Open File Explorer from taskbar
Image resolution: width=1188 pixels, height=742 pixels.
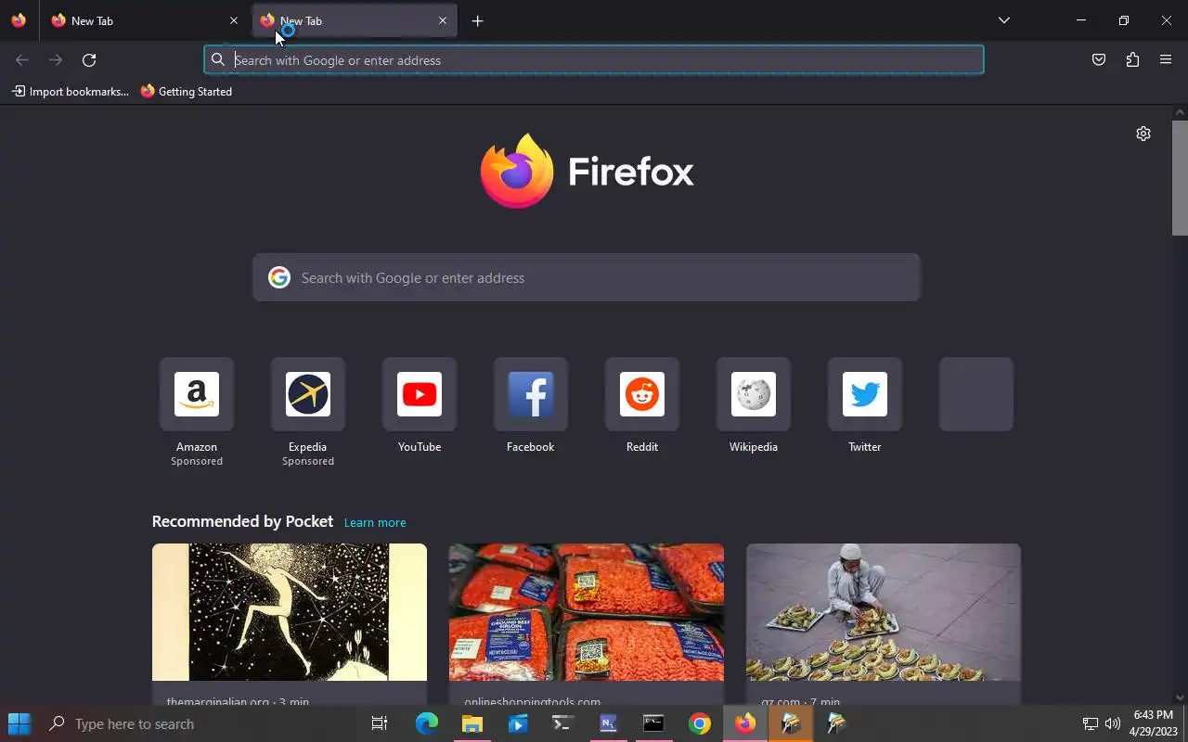point(472,723)
